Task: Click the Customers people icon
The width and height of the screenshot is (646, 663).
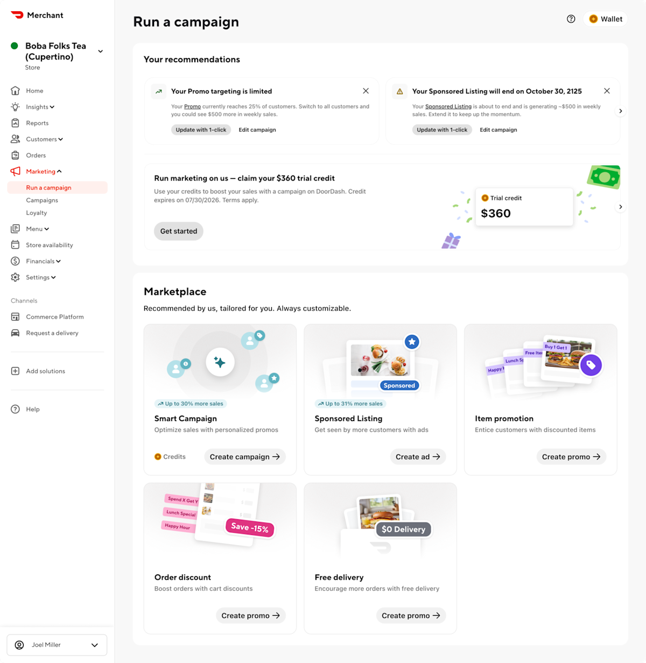Action: pyautogui.click(x=16, y=139)
